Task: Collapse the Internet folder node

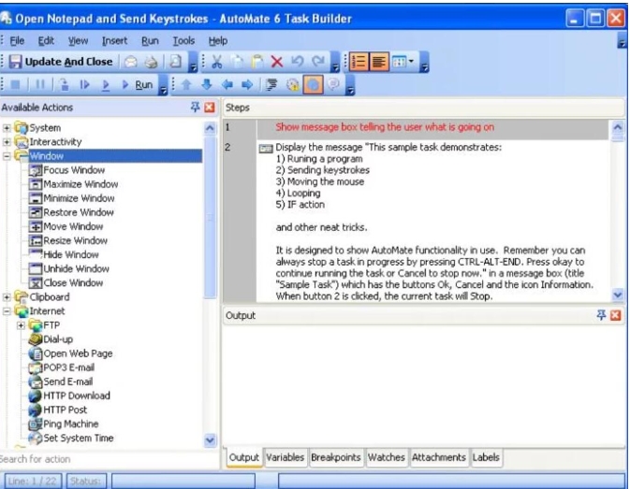Action: [7, 311]
